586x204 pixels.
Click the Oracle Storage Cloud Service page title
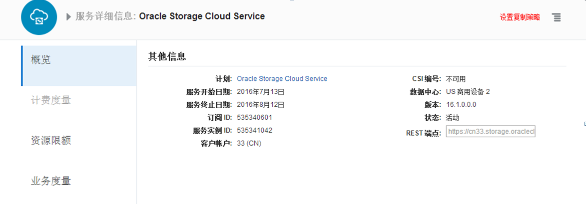click(202, 16)
